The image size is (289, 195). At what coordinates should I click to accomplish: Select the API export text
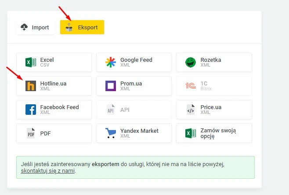click(x=125, y=110)
